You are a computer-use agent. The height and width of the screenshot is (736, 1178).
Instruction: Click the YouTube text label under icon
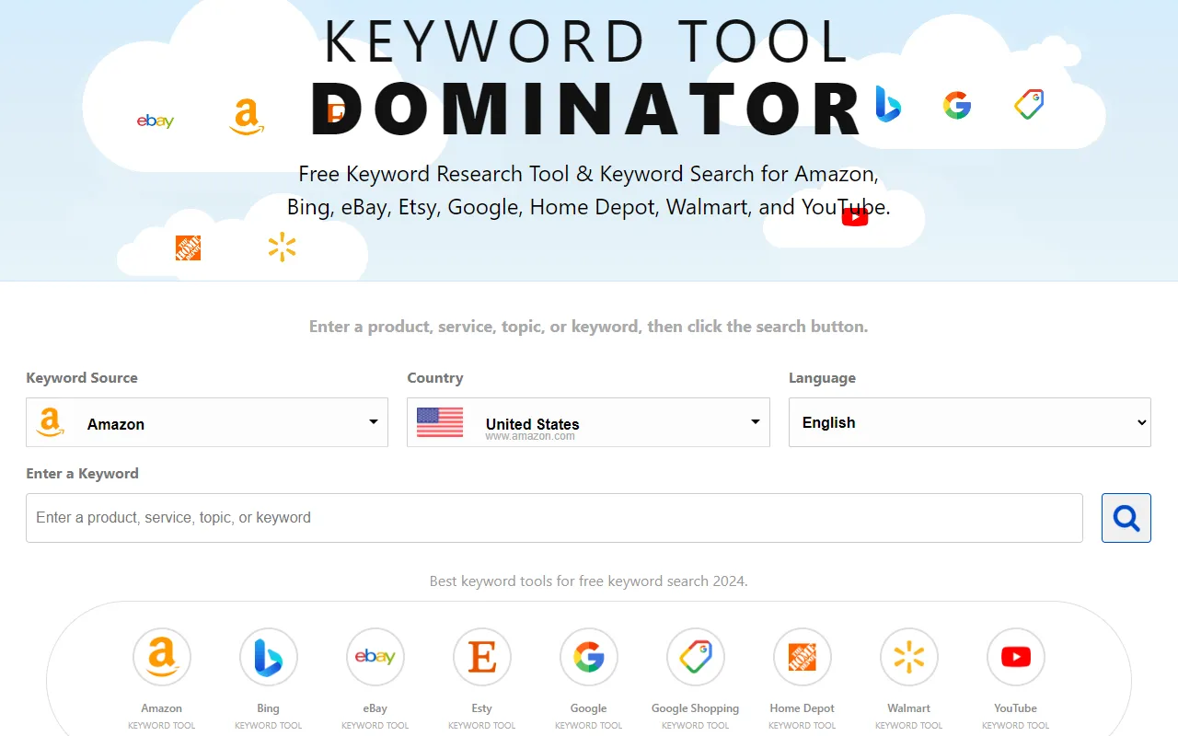(x=1016, y=708)
